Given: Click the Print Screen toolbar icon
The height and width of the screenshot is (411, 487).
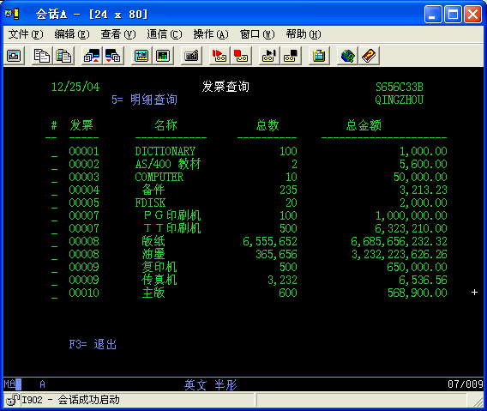Looking at the screenshot, I should (x=14, y=56).
